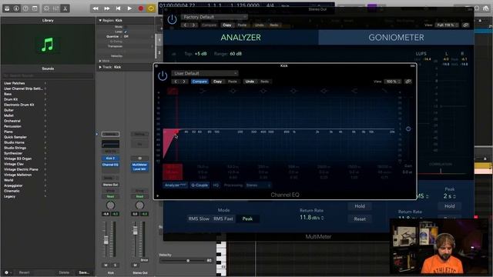Viewport: 493px width, 277px height.
Task: Open the Mixer faders icon
Action: [56, 8]
